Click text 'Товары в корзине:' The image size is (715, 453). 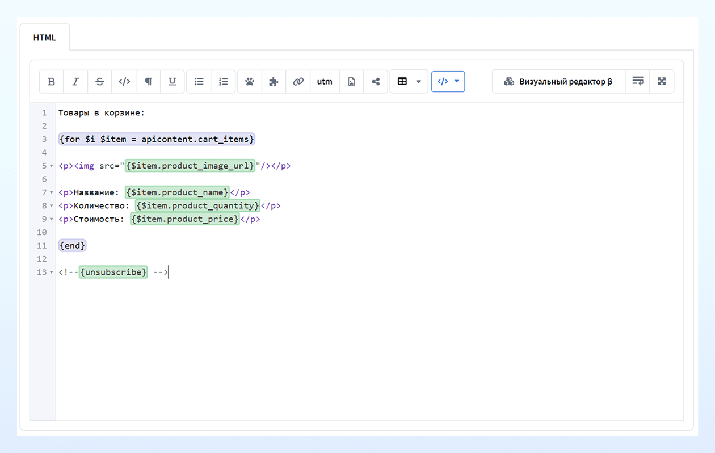[x=102, y=112]
